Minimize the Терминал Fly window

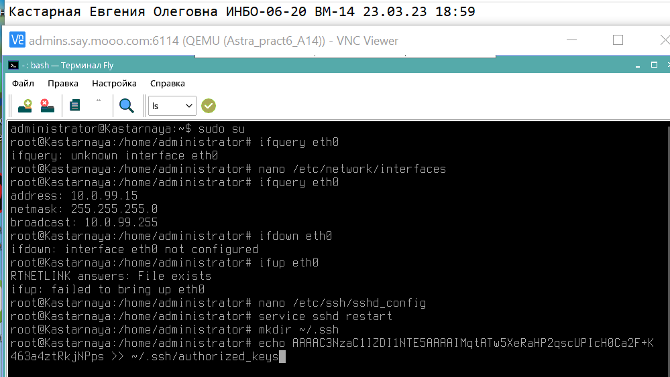(x=638, y=66)
